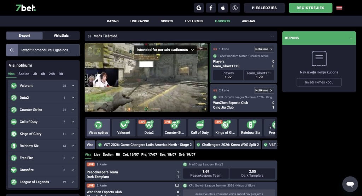Expand the Counter-Strike category chevron
Viewport: 362px width, 196px height.
click(73, 110)
